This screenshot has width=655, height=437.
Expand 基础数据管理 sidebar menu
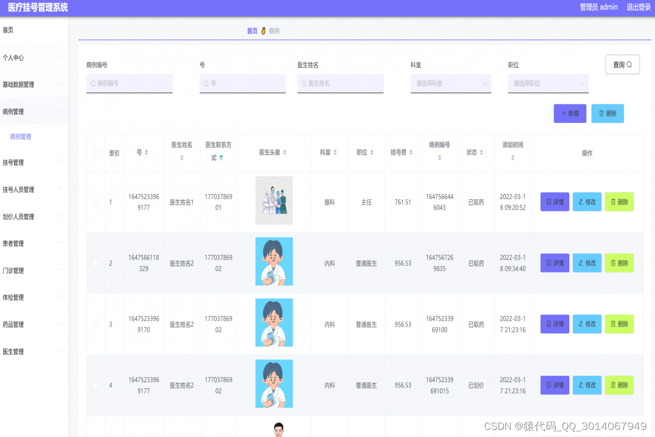(34, 84)
